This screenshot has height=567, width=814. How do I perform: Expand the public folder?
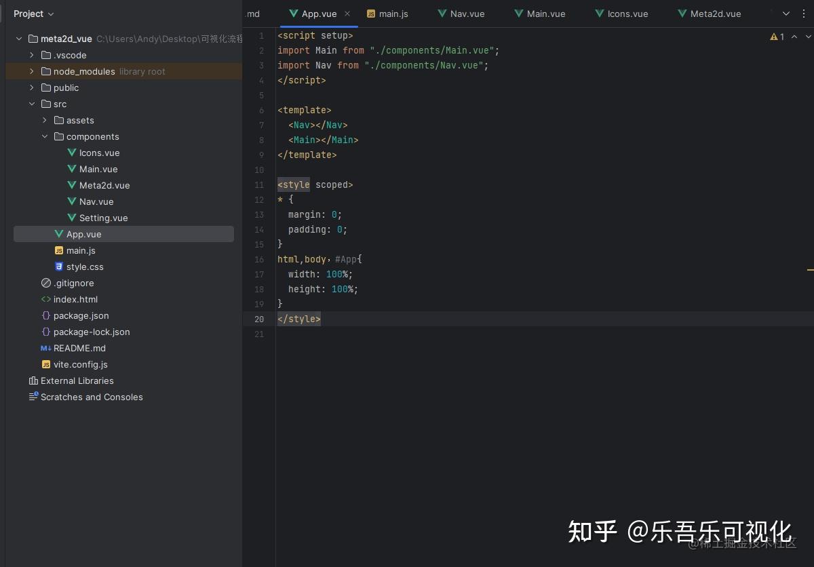point(31,87)
